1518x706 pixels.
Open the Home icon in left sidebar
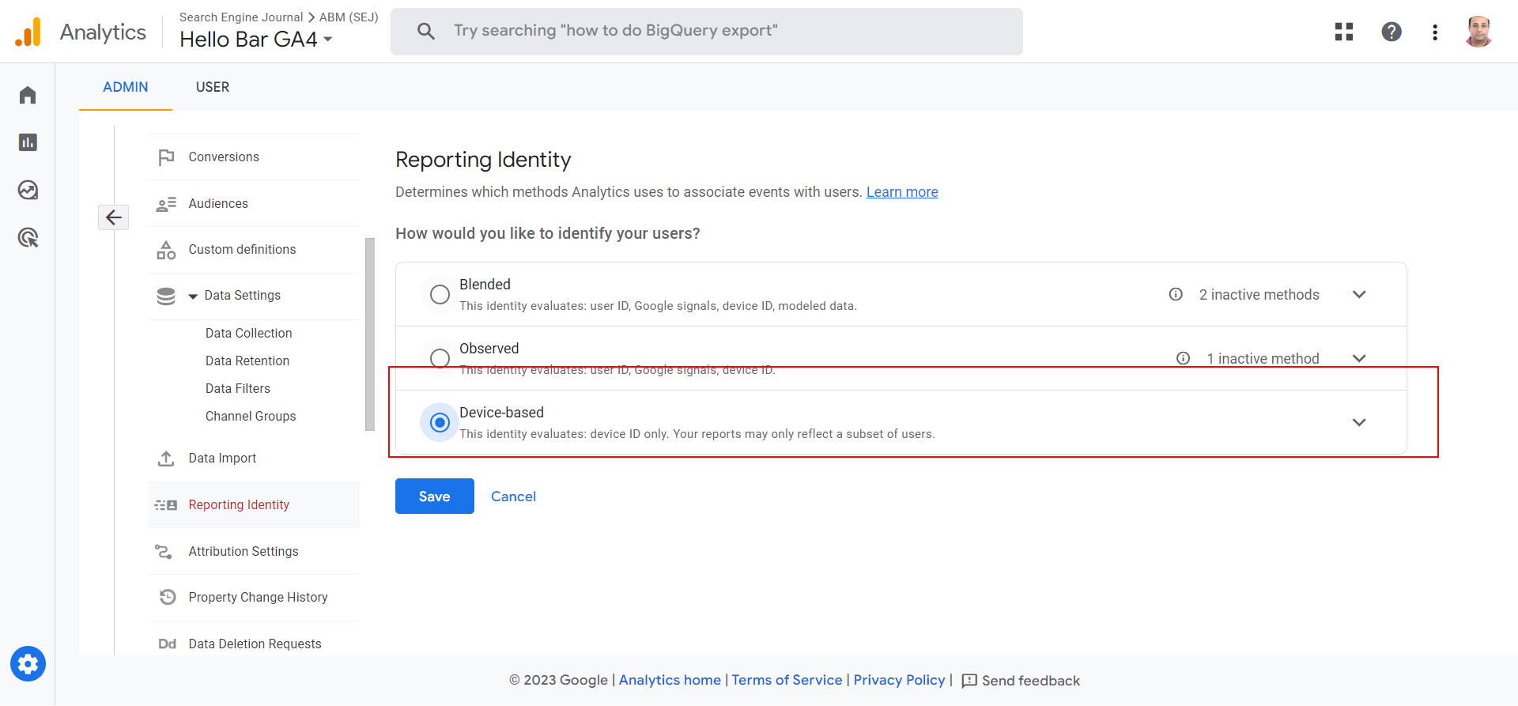coord(28,96)
